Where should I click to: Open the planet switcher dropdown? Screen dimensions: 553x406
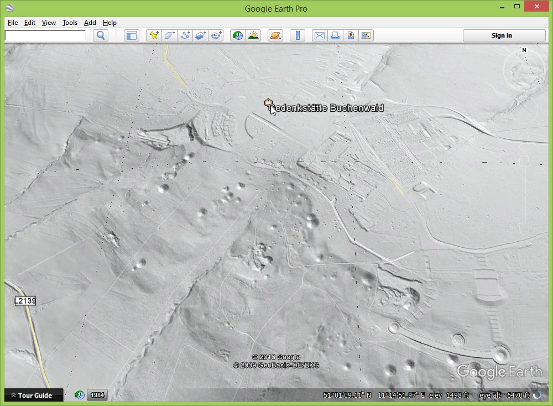275,35
